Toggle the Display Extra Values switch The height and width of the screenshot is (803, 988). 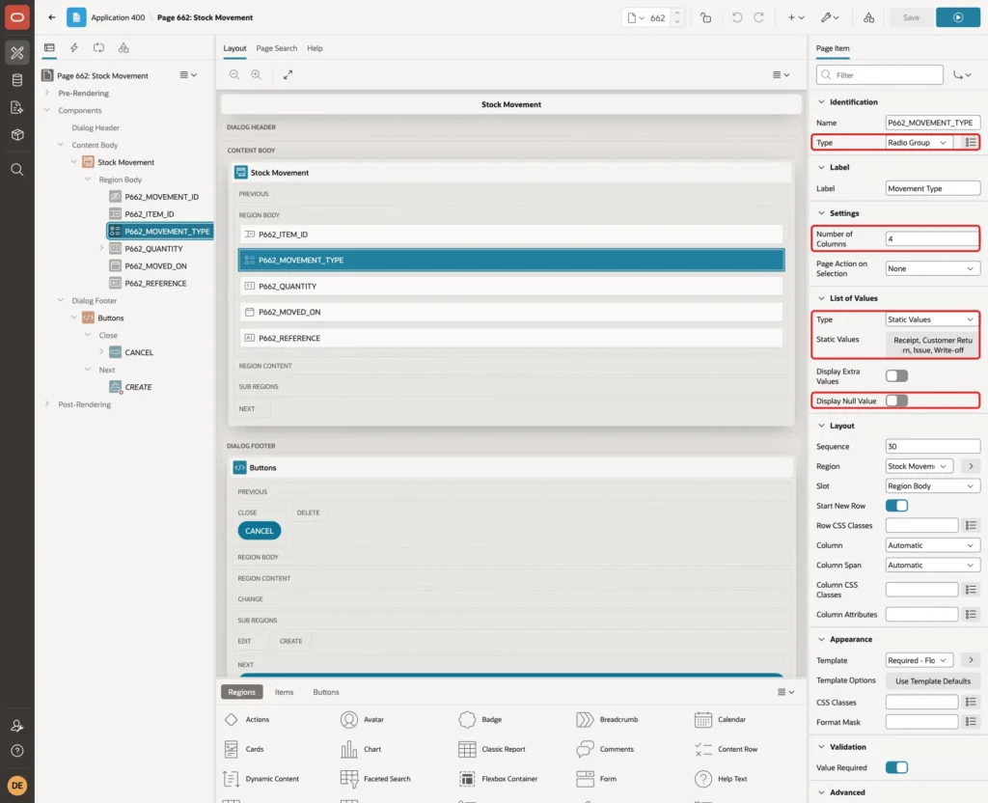(x=896, y=376)
